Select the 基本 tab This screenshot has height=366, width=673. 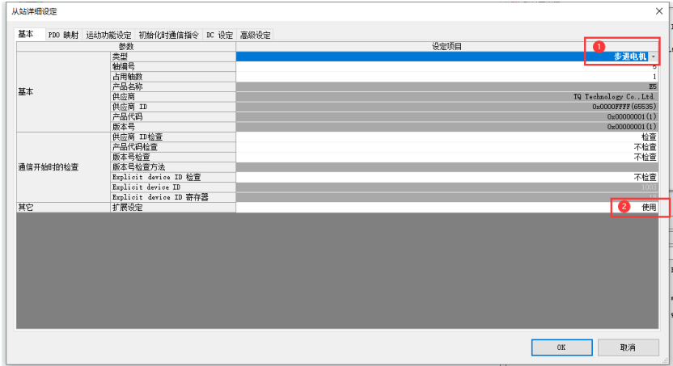(x=26, y=34)
